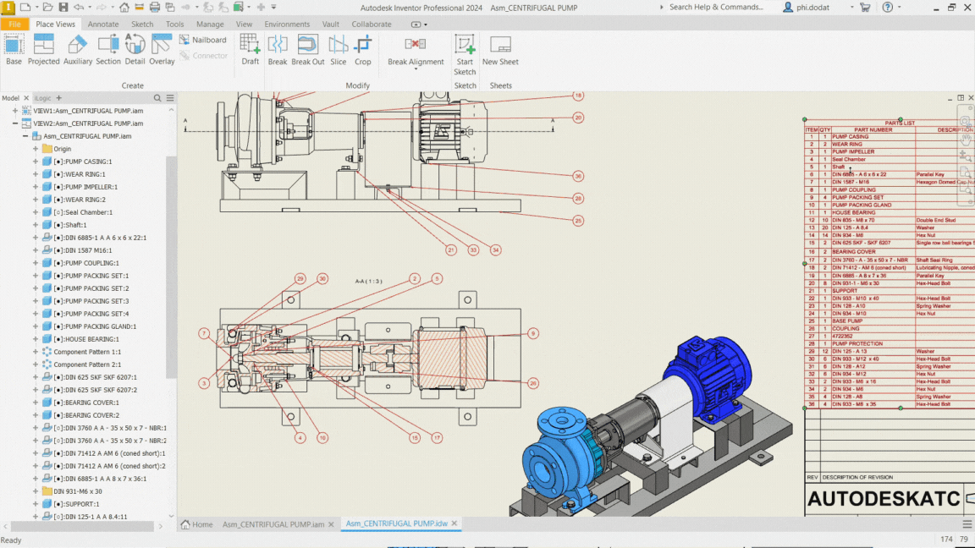Choose the Projected view tool
The image size is (975, 548).
point(43,50)
